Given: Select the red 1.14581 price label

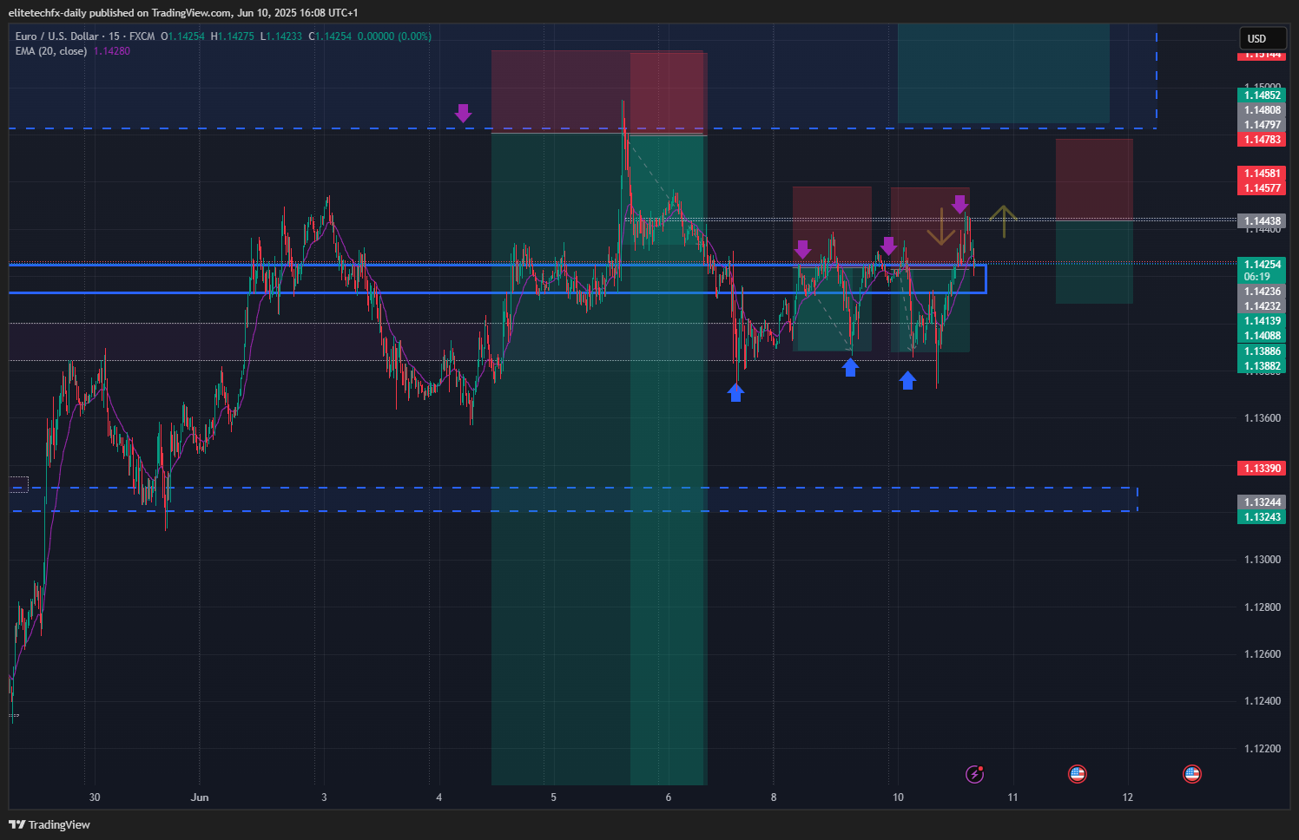Looking at the screenshot, I should coord(1262,174).
